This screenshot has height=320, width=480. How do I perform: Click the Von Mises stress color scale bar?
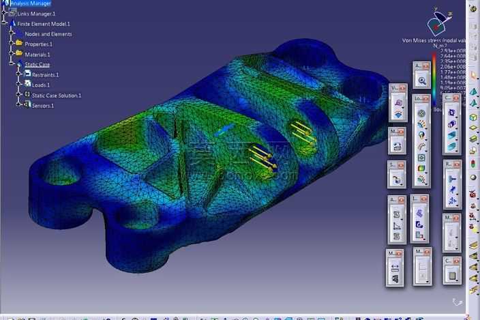tap(434, 79)
